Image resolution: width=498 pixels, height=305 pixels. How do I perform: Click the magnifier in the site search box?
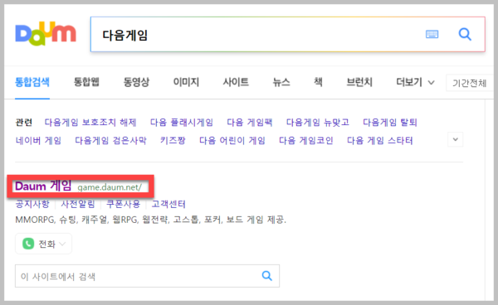[266, 276]
